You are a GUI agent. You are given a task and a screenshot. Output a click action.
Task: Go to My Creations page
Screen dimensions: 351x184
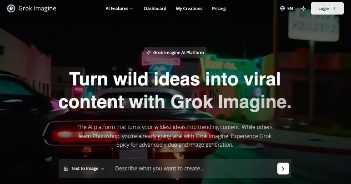click(x=189, y=9)
